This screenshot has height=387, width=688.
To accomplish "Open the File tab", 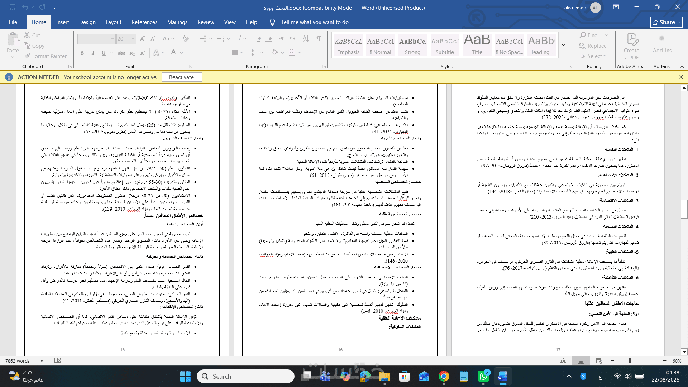I will pos(13,22).
